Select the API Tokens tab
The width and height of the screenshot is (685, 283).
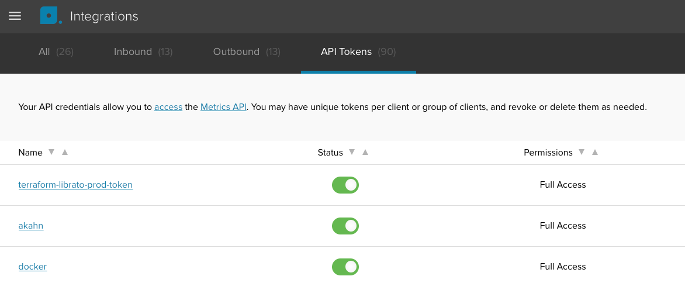coord(358,52)
